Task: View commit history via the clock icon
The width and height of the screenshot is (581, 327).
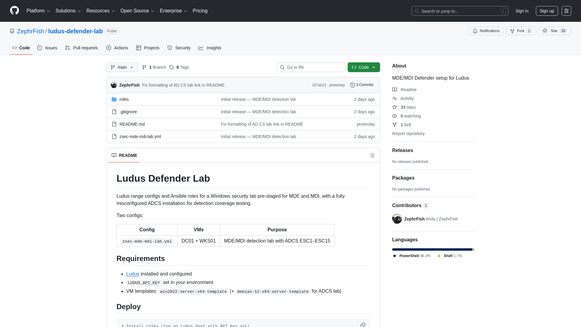Action: (353, 85)
